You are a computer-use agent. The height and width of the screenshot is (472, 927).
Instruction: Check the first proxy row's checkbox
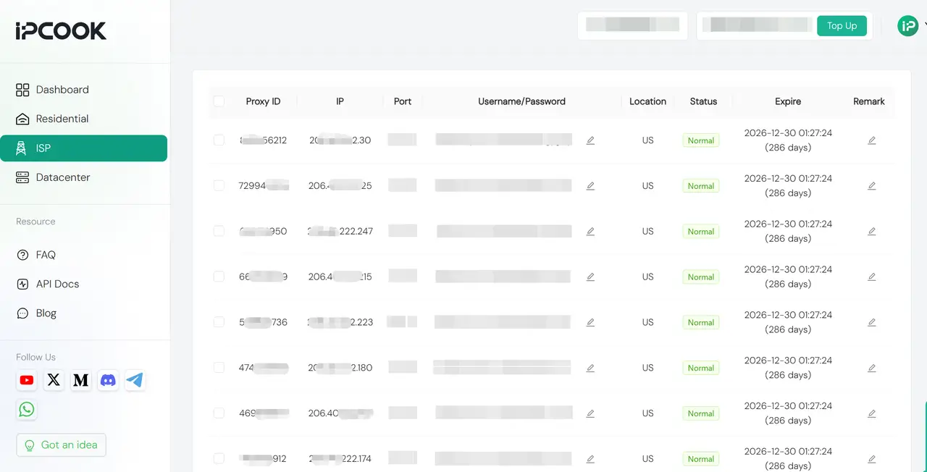219,140
